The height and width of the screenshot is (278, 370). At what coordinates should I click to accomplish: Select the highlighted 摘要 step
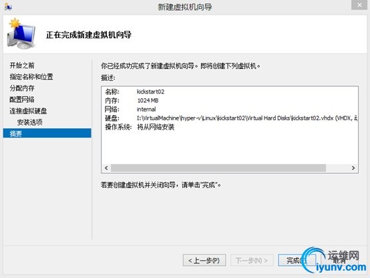point(47,133)
